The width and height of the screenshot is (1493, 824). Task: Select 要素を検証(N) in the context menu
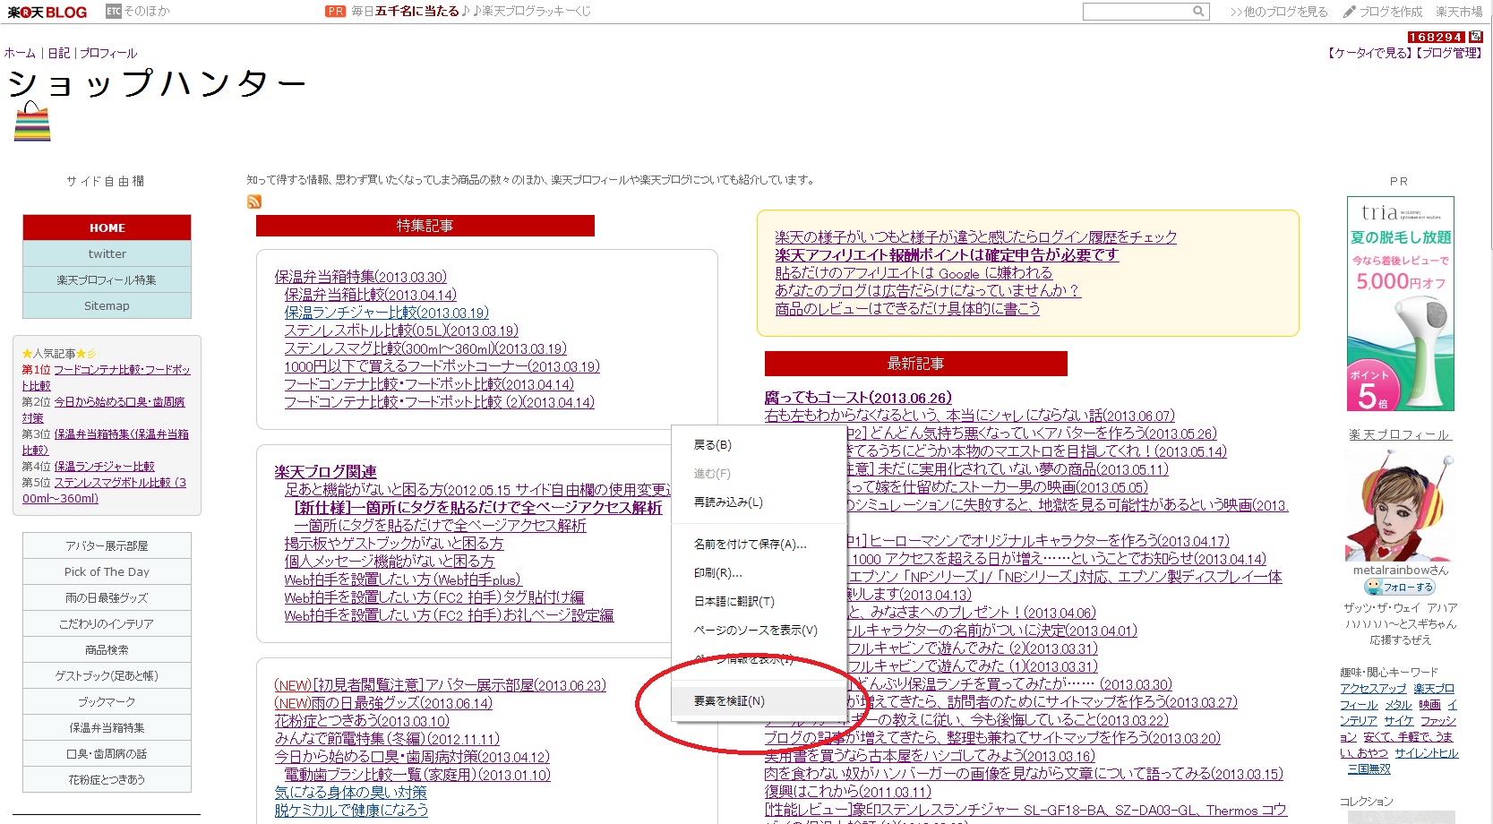coord(729,701)
